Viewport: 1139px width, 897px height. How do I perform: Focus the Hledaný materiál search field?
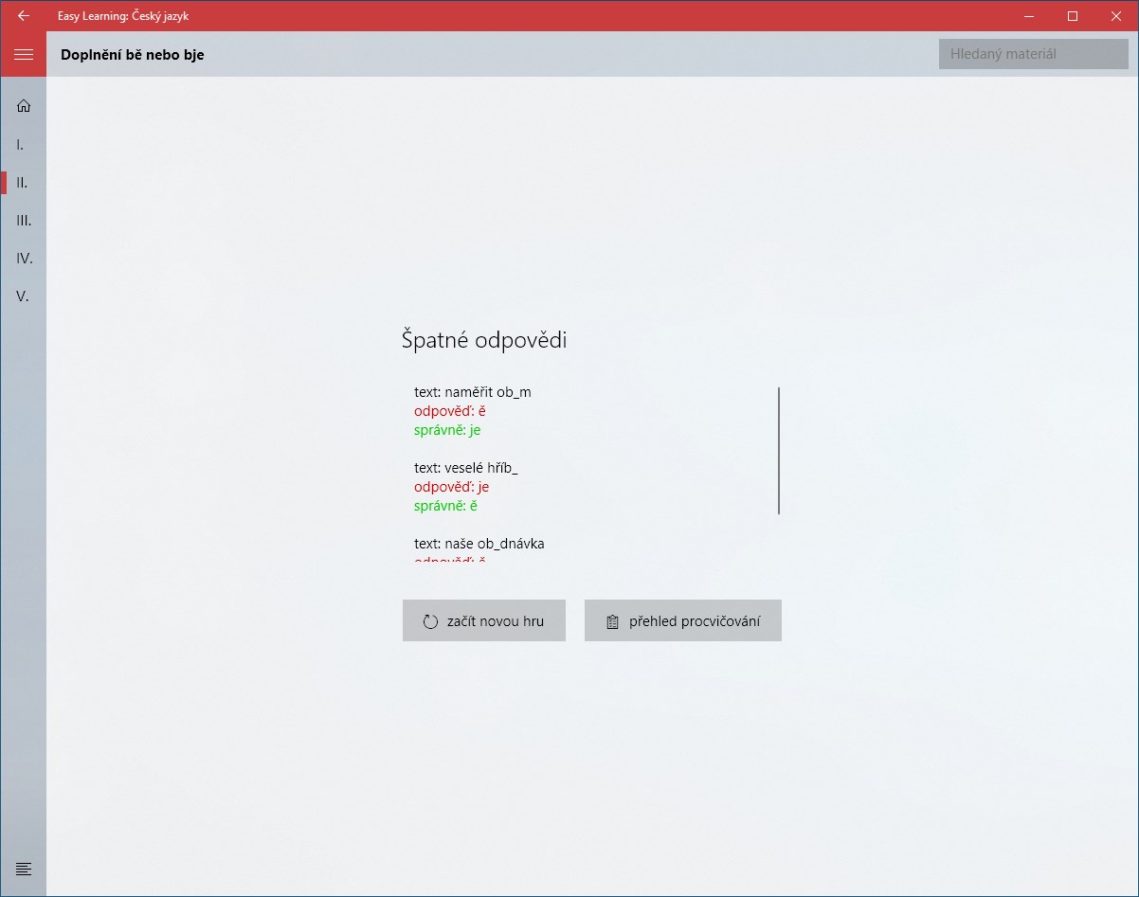1033,54
